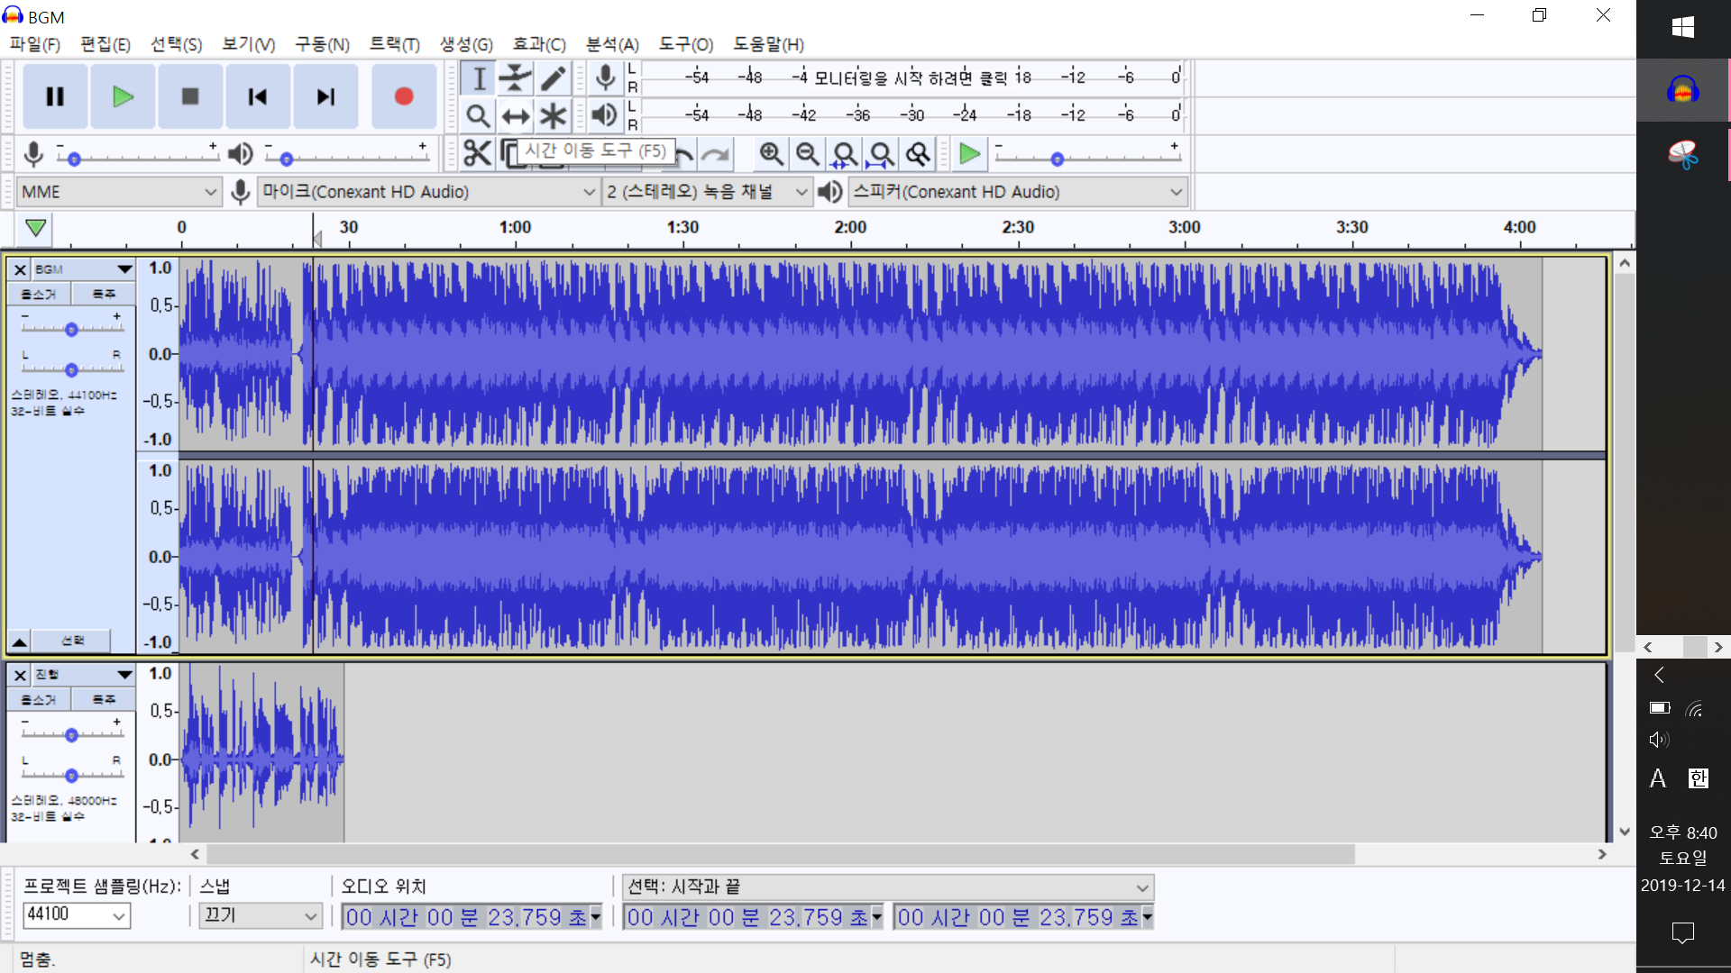Click the BGM track gain slider
The image size is (1731, 973).
click(71, 330)
